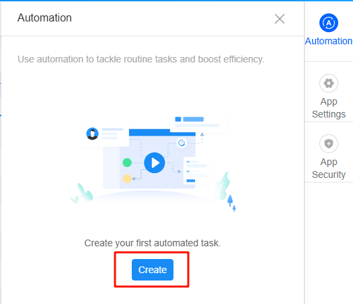Open the Automation sidebar label
This screenshot has height=304, width=353.
click(329, 41)
